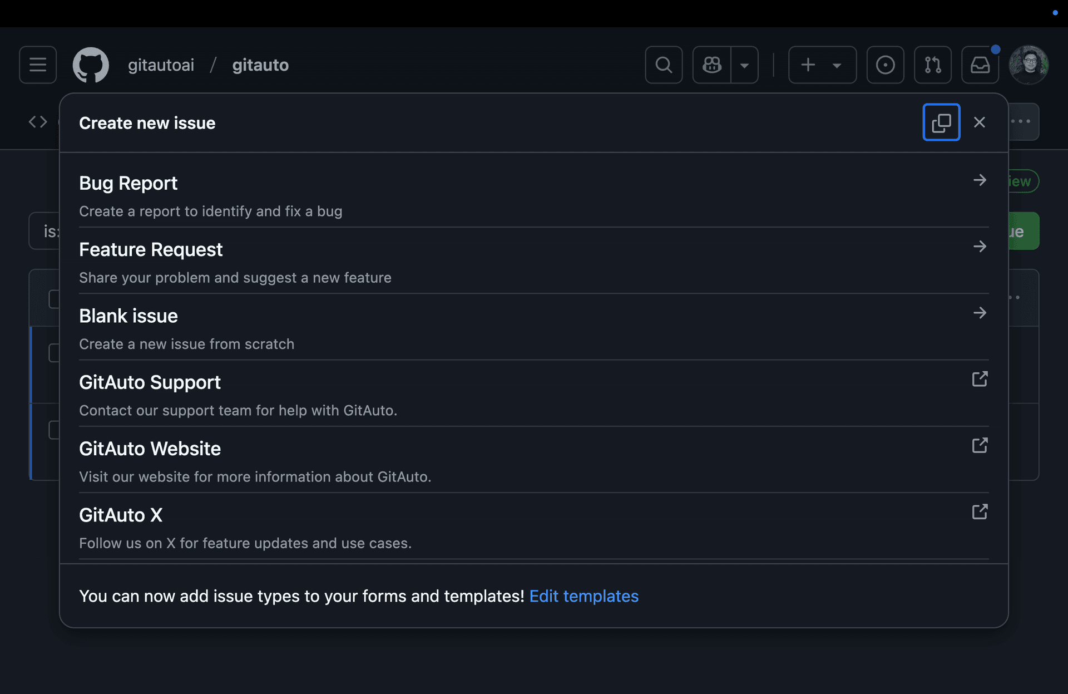1068x694 pixels.
Task: Select the Blank issue option
Action: (x=128, y=316)
